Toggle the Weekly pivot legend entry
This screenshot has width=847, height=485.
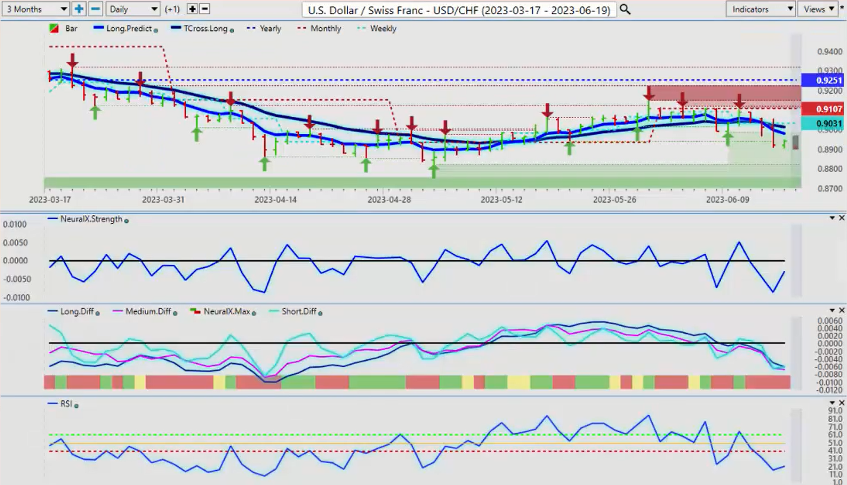tap(377, 28)
